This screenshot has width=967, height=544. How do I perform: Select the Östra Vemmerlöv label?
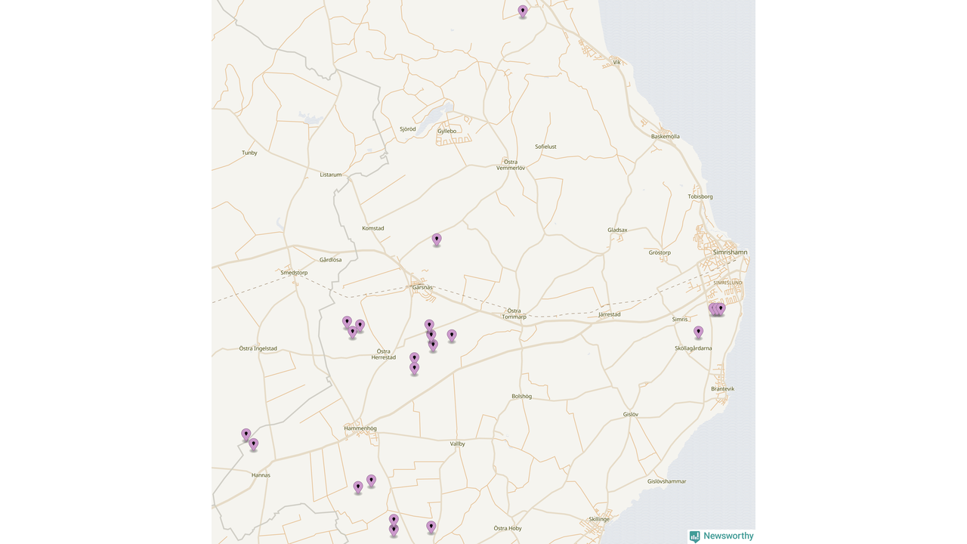click(511, 165)
